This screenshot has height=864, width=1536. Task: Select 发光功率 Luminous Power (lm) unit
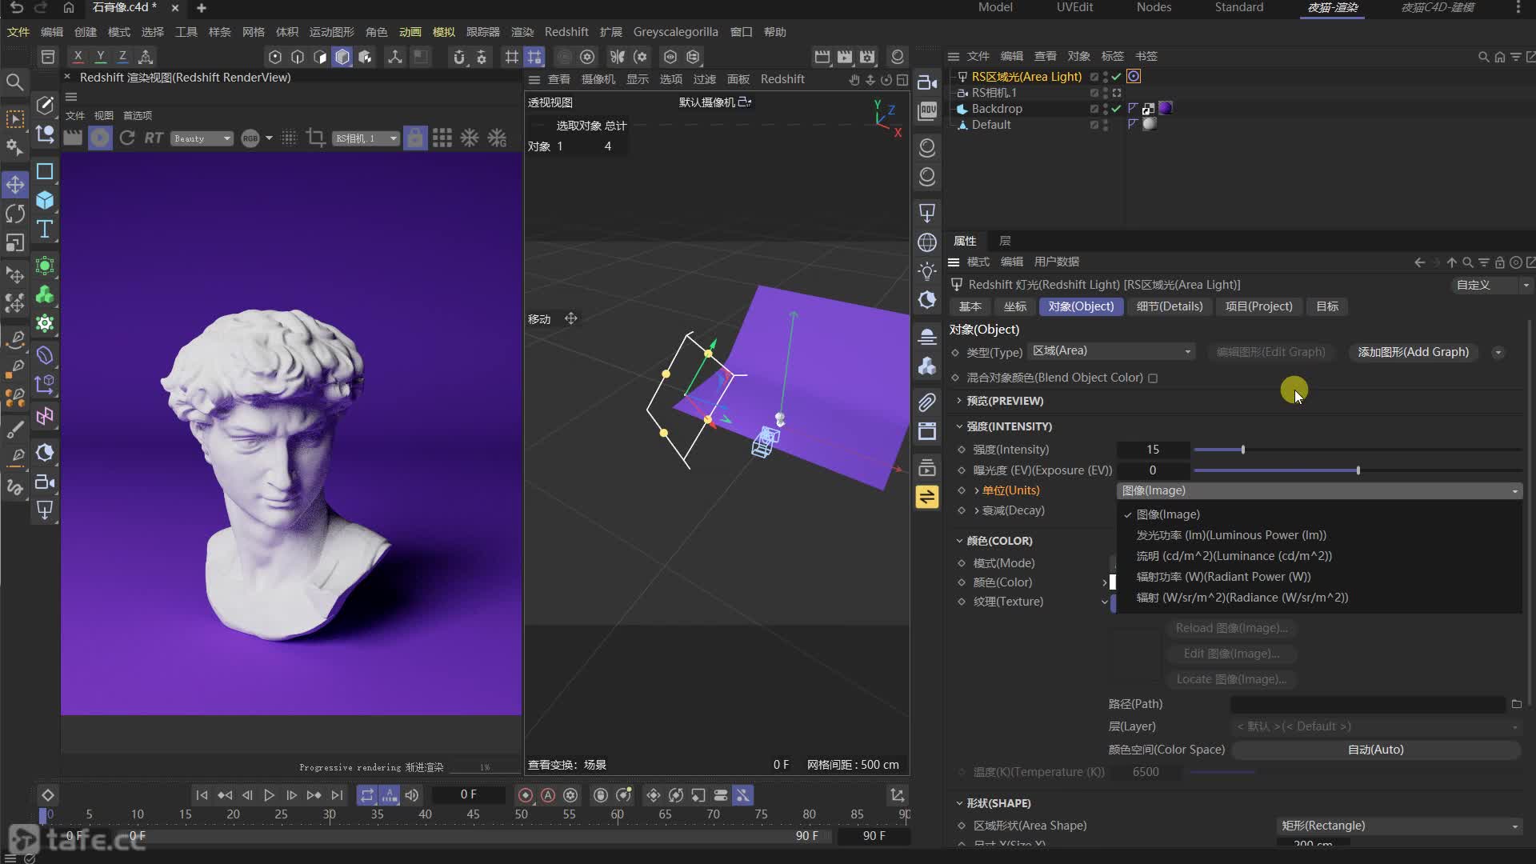[1231, 535]
